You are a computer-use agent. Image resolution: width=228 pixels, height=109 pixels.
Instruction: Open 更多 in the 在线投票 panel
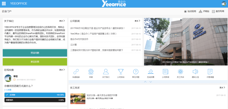[62, 70]
